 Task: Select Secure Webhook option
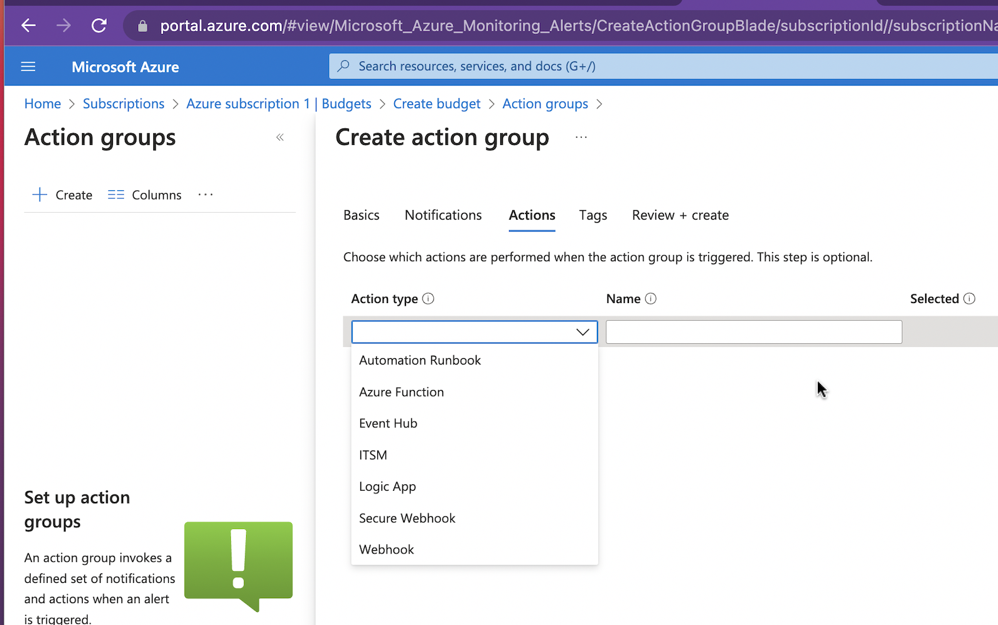click(x=475, y=518)
